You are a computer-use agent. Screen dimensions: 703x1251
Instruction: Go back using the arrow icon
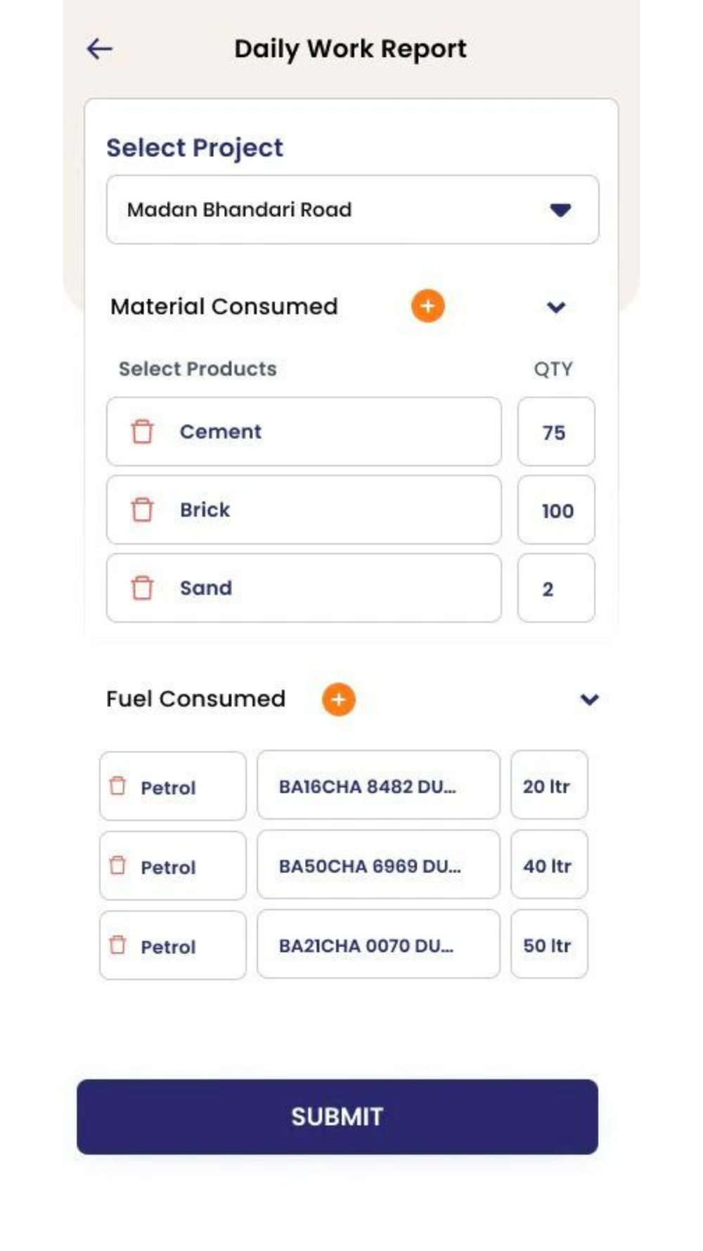pos(99,49)
